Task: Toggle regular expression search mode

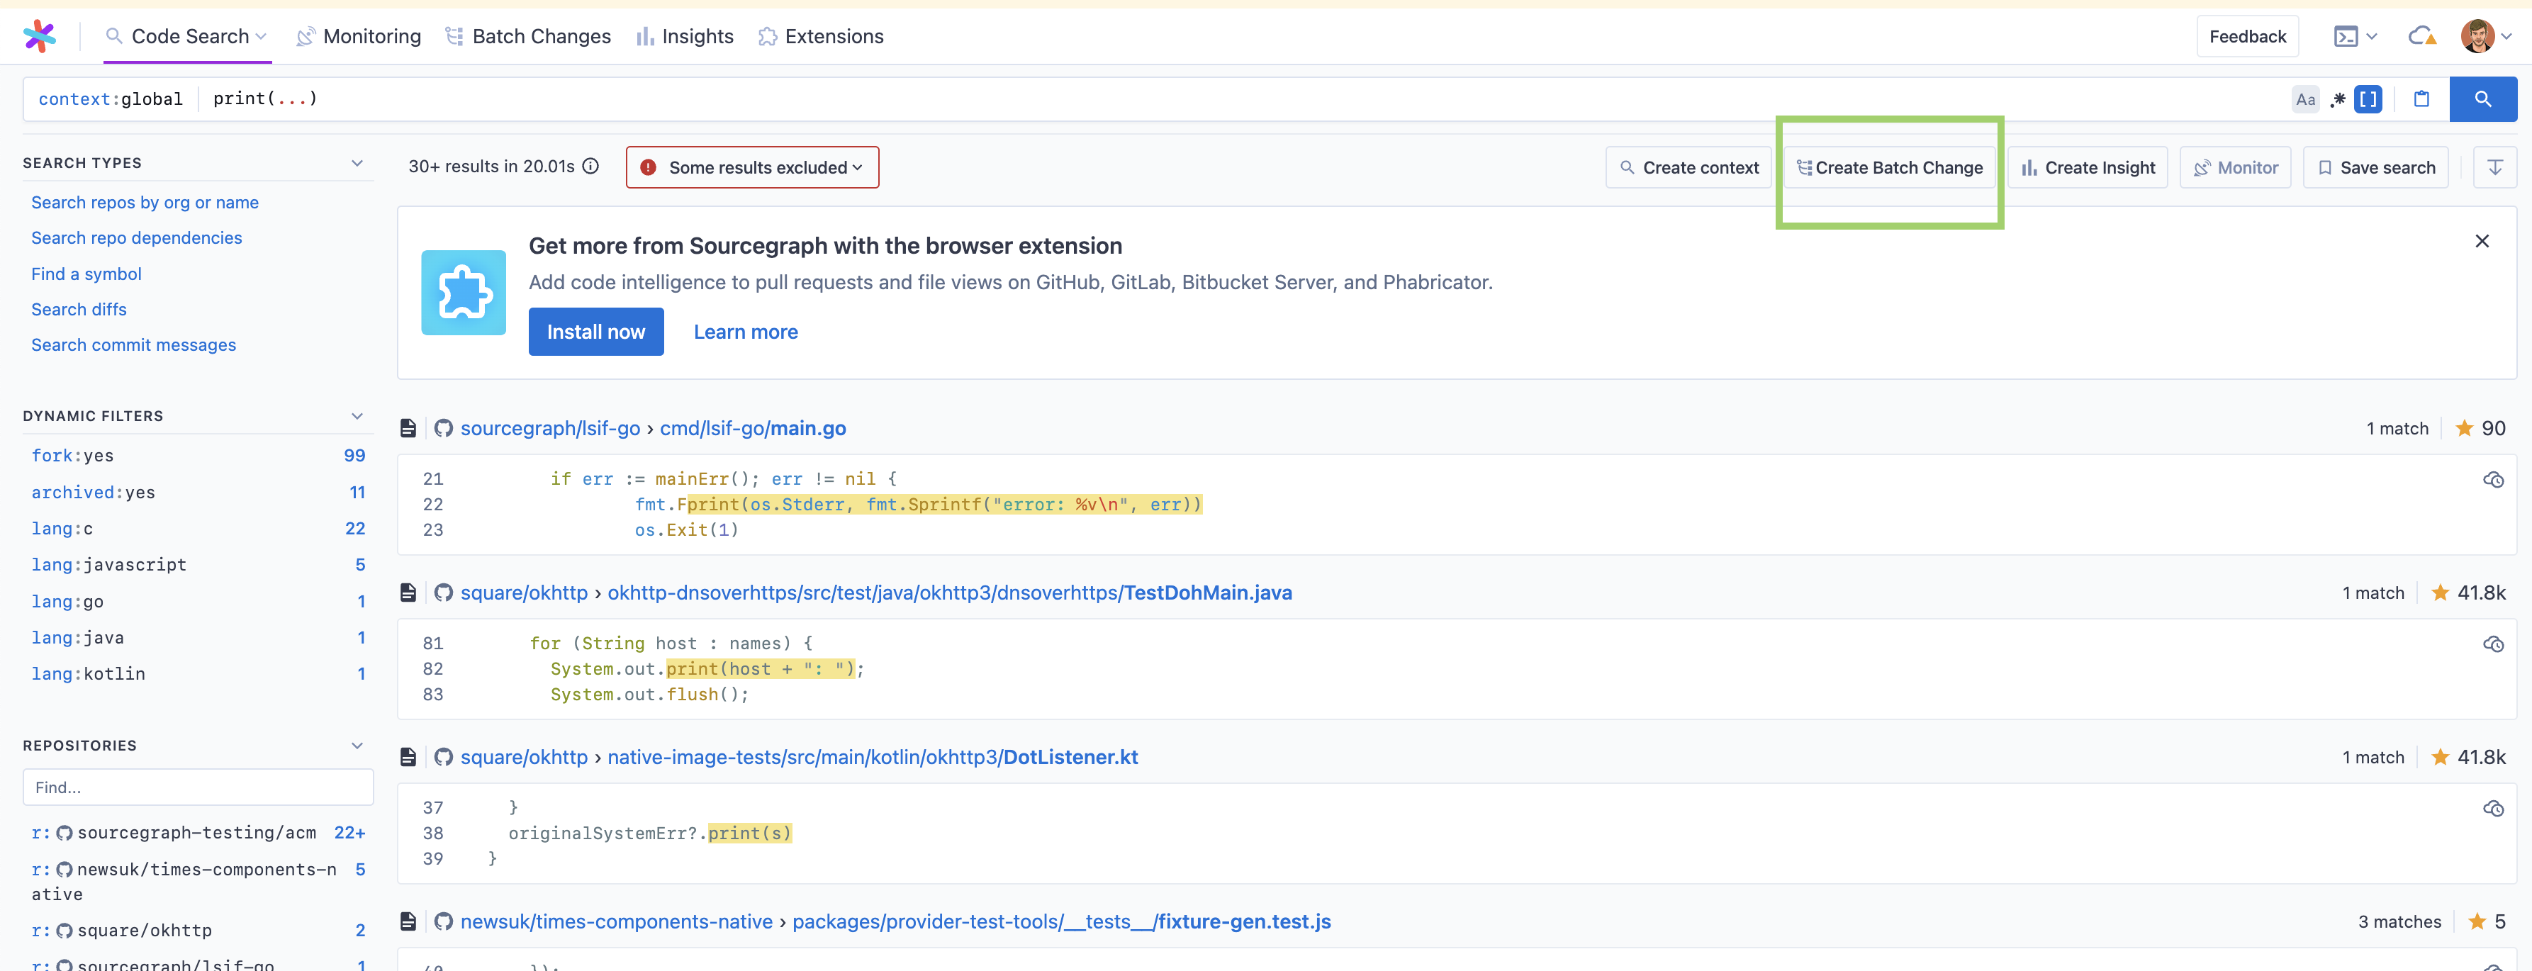Action: 2337,99
